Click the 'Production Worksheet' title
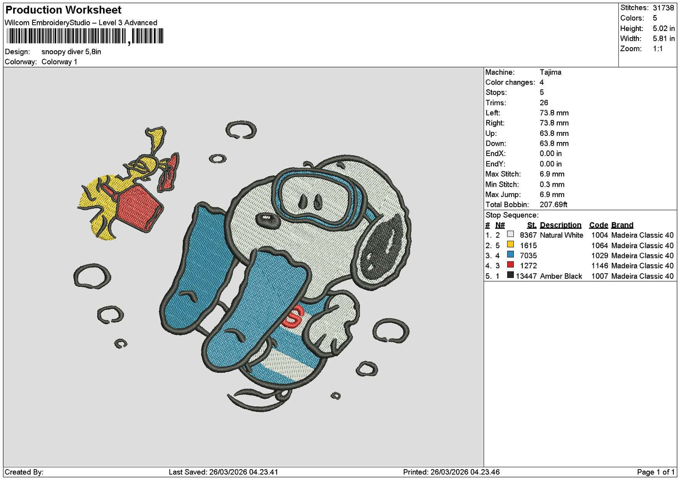The height and width of the screenshot is (480, 680). click(x=63, y=10)
